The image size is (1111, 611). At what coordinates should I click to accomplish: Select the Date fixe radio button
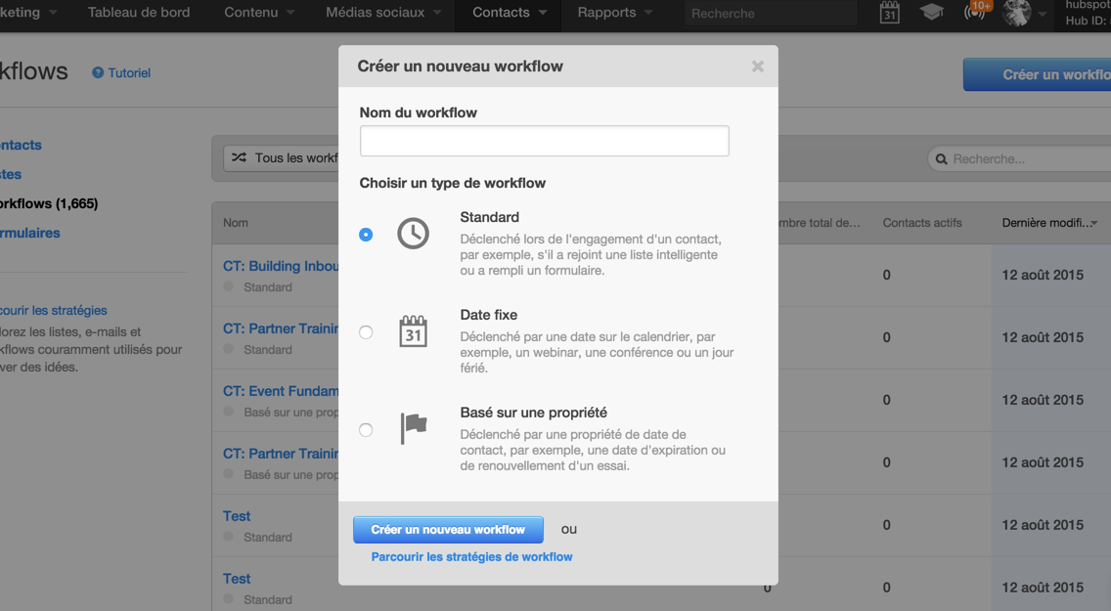pos(366,332)
